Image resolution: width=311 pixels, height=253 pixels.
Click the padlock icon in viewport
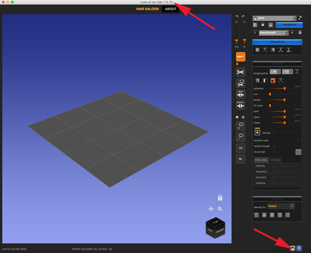coord(220,198)
